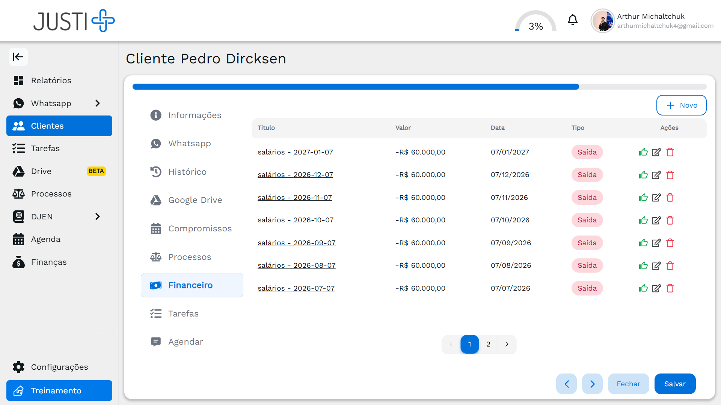Open the Histórico client tab
721x405 pixels.
coord(187,172)
